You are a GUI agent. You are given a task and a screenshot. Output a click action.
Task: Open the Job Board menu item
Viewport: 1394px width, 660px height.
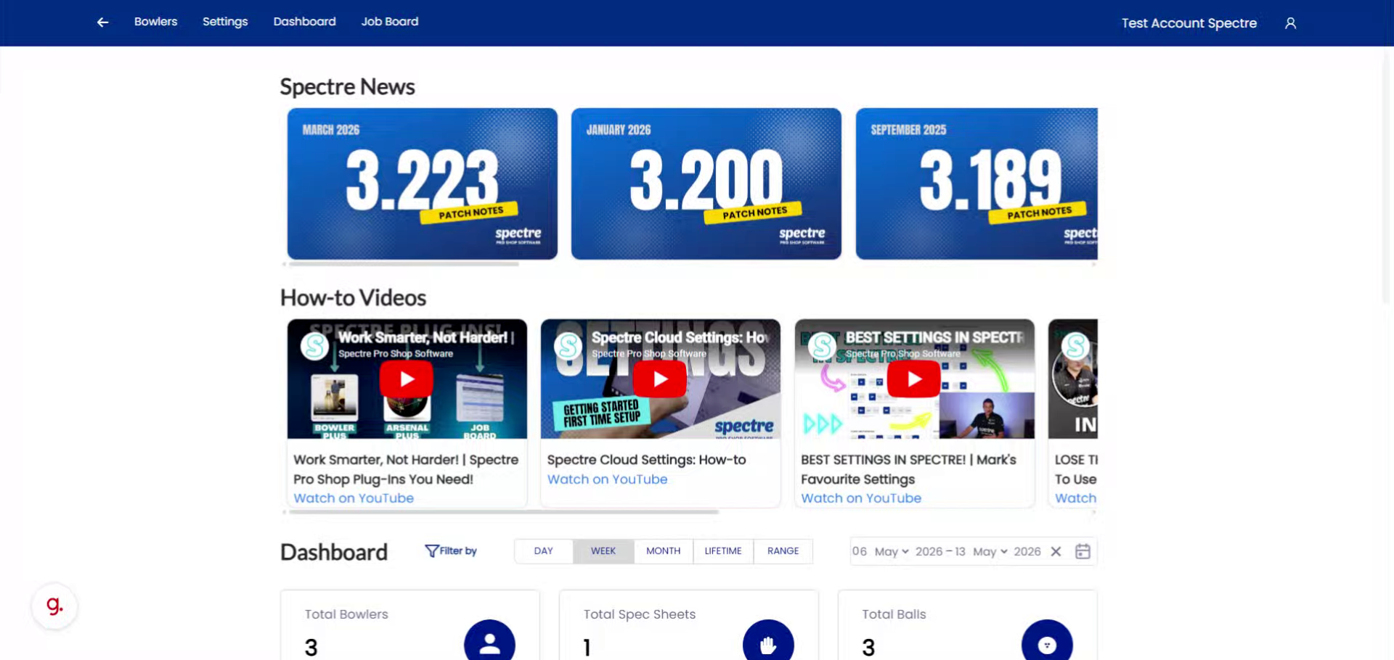coord(390,22)
